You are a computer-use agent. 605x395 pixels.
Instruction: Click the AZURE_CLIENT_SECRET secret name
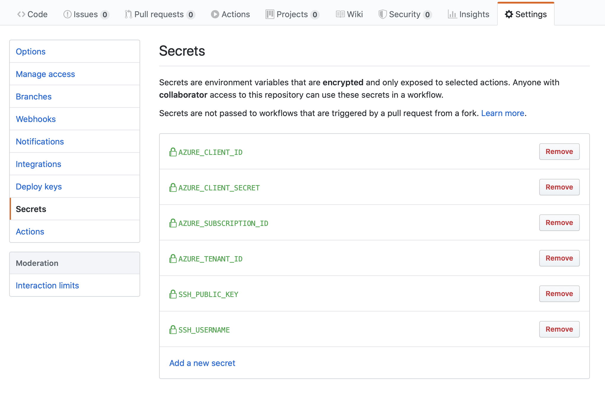coord(219,188)
